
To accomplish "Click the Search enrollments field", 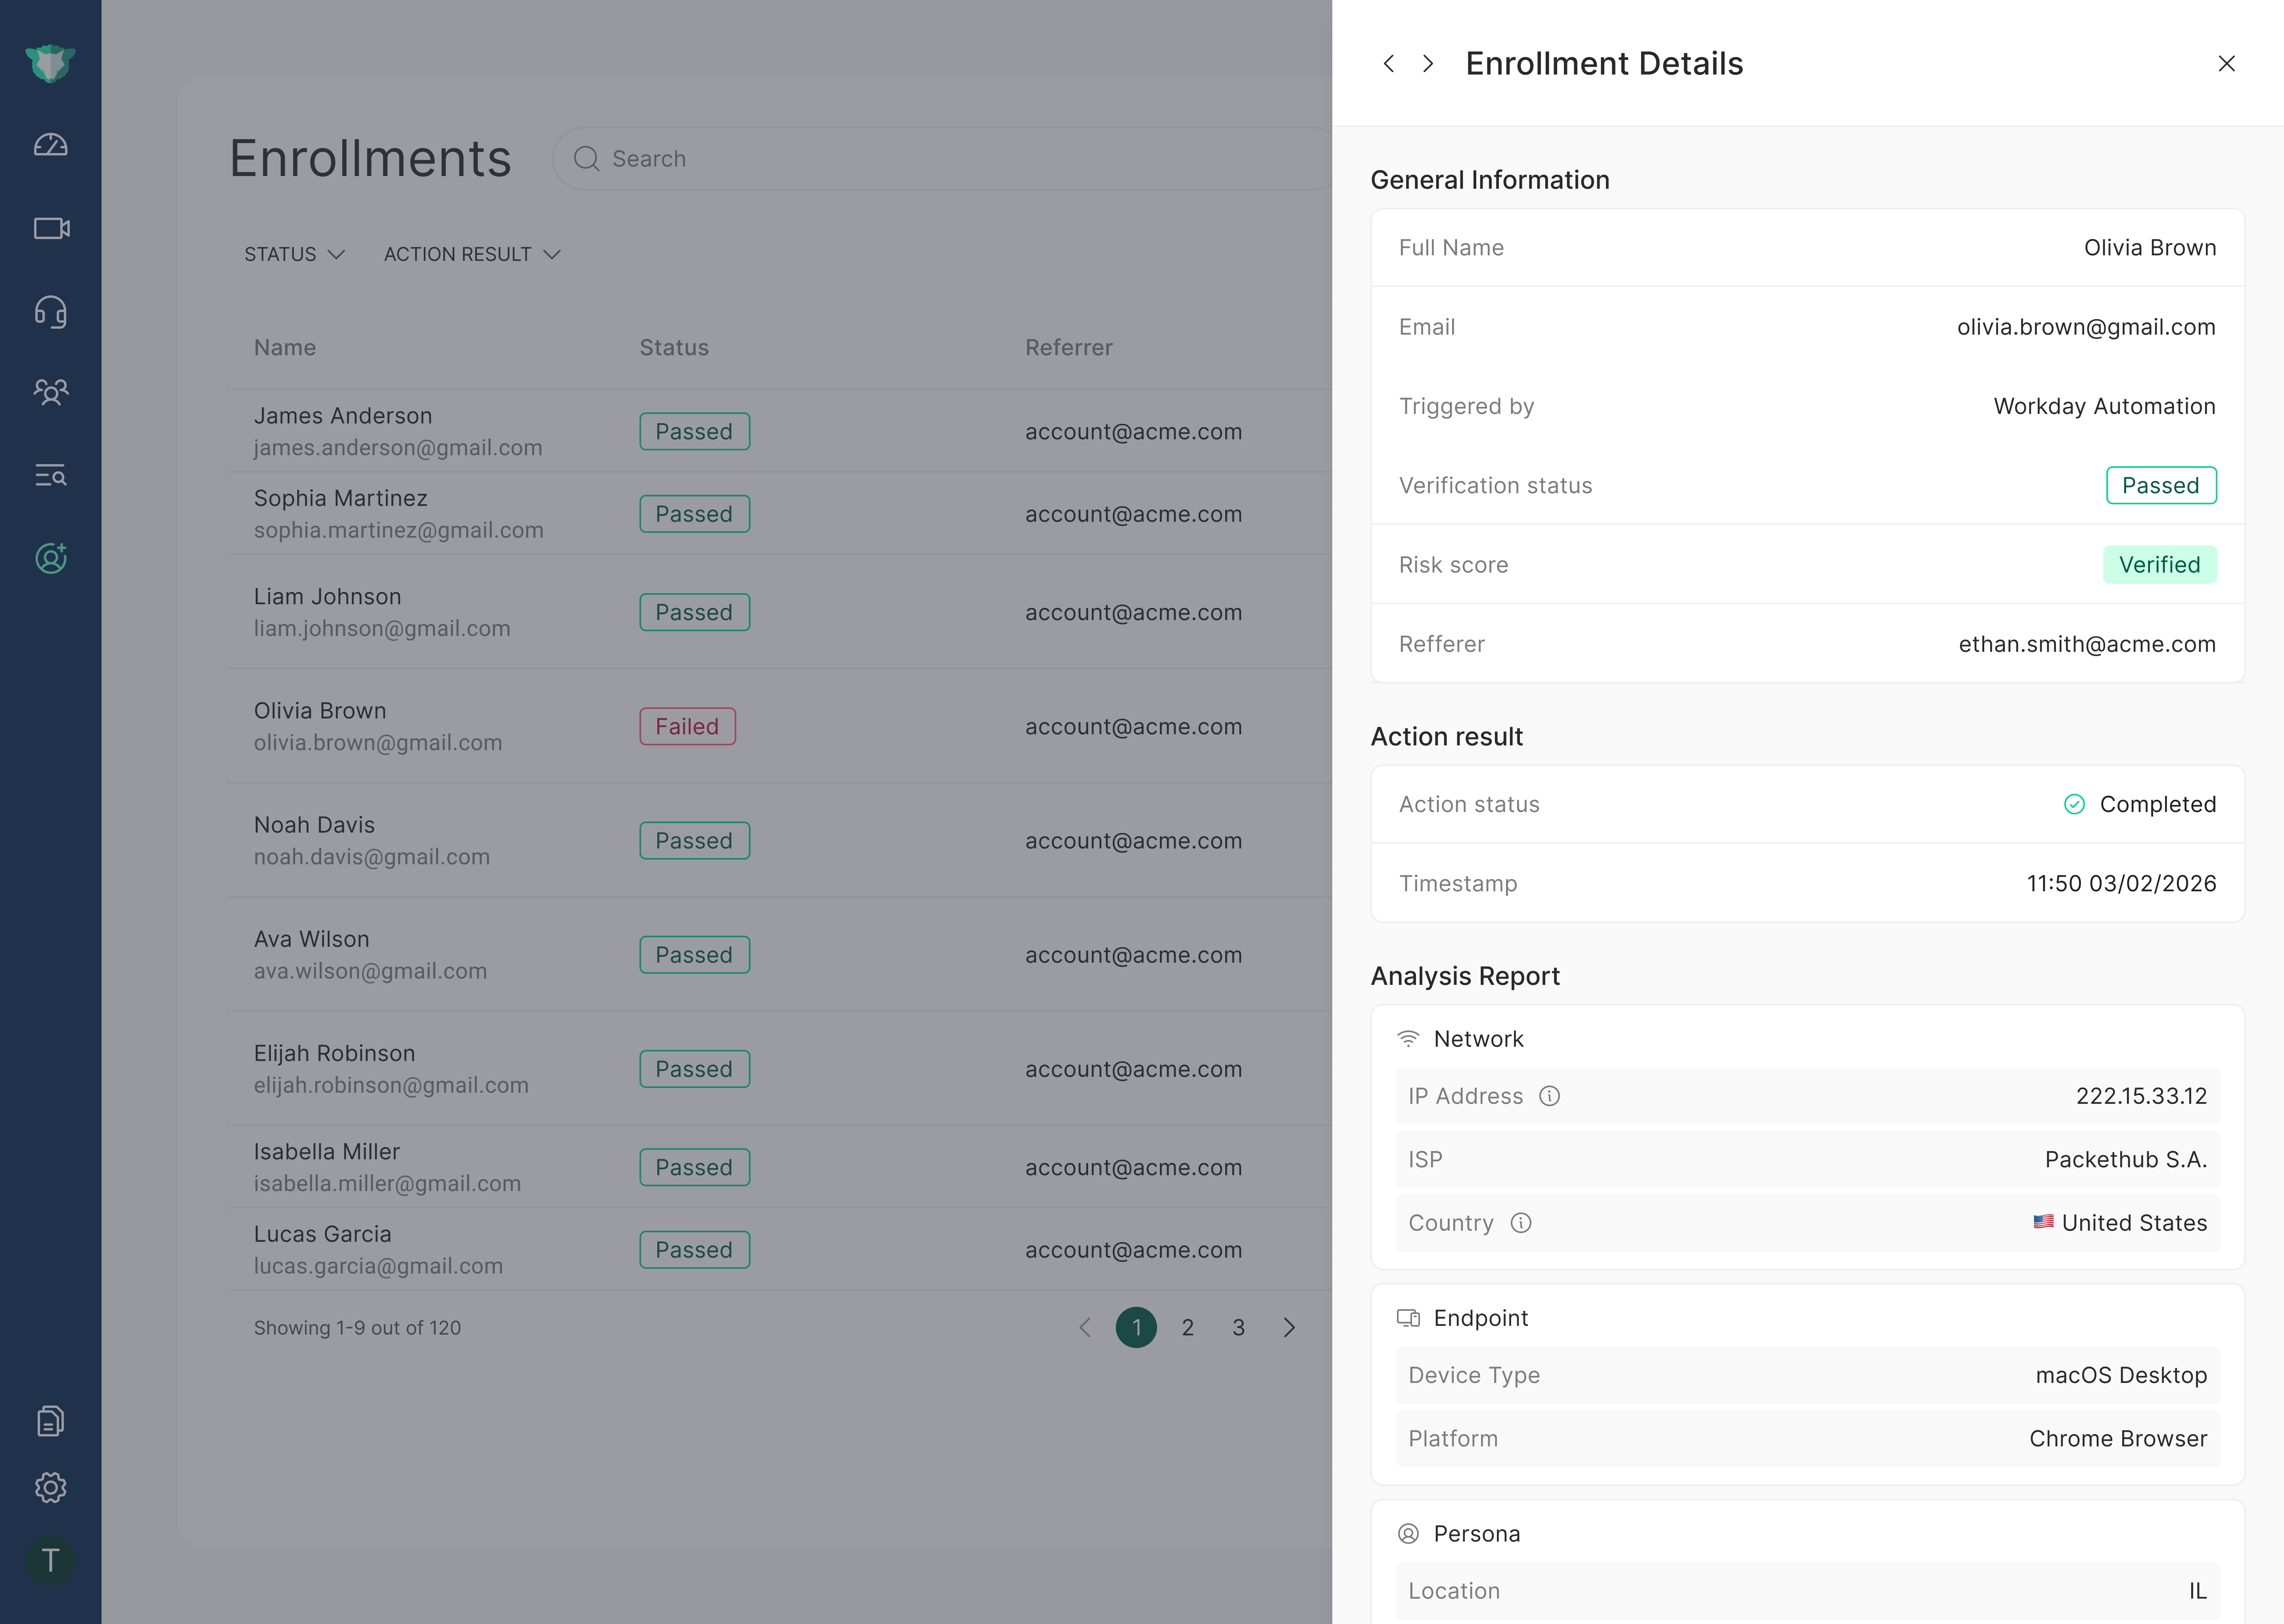I will [943, 159].
